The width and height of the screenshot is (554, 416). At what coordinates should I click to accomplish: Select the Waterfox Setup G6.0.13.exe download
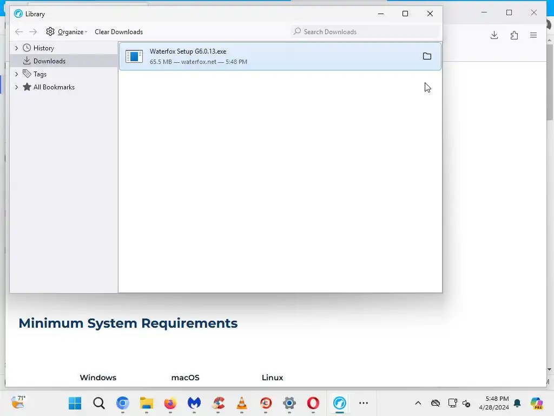280,56
